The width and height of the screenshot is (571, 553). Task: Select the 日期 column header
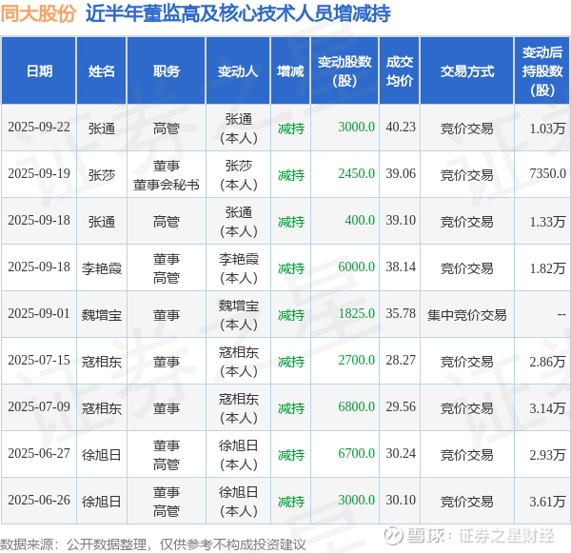(39, 70)
